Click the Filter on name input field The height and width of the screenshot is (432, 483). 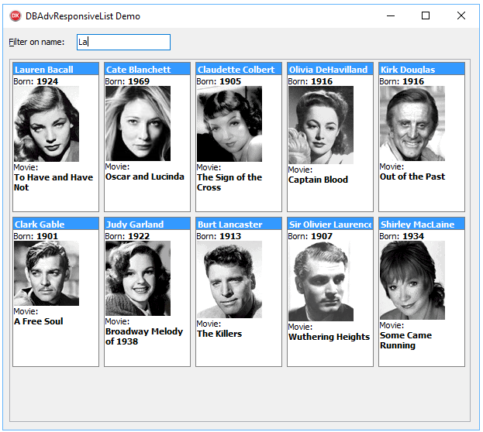click(x=123, y=42)
